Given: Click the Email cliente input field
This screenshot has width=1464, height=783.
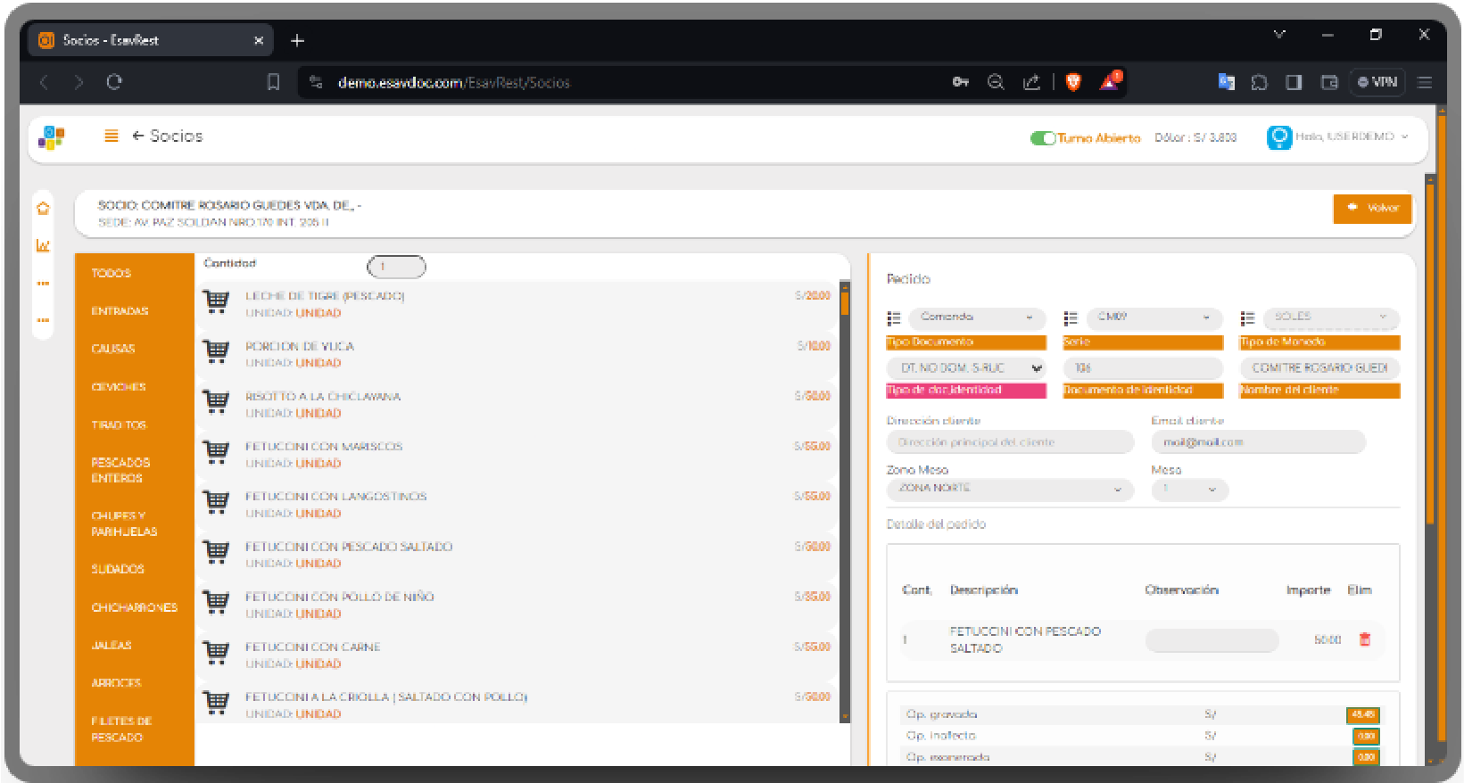Looking at the screenshot, I should [x=1258, y=442].
